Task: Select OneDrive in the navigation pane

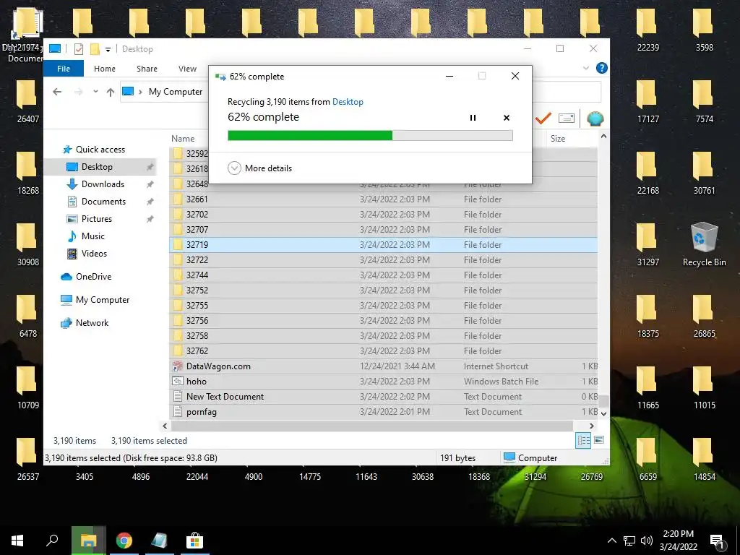Action: click(x=93, y=277)
